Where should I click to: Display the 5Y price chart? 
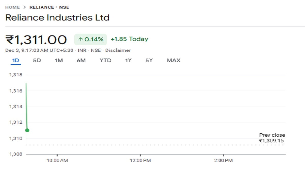click(x=149, y=60)
